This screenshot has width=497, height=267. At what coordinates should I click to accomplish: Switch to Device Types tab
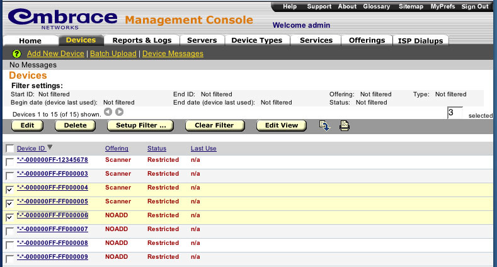tap(257, 40)
